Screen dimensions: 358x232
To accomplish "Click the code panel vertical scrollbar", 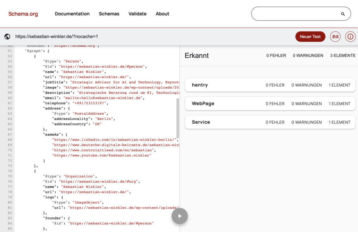I will tap(178, 118).
